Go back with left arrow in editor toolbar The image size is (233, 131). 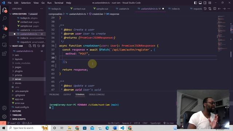pyautogui.click(x=219, y=9)
